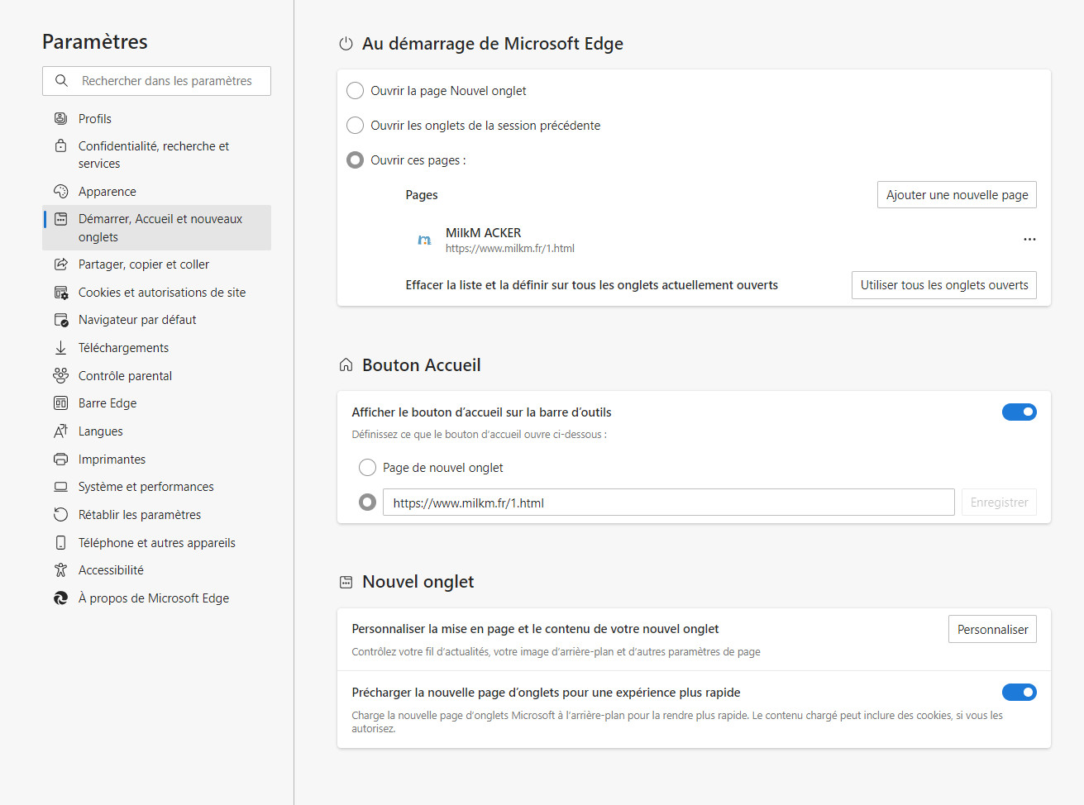This screenshot has width=1084, height=805.
Task: Click the https://www.milkm.fr/1.html page link
Action: click(x=510, y=249)
